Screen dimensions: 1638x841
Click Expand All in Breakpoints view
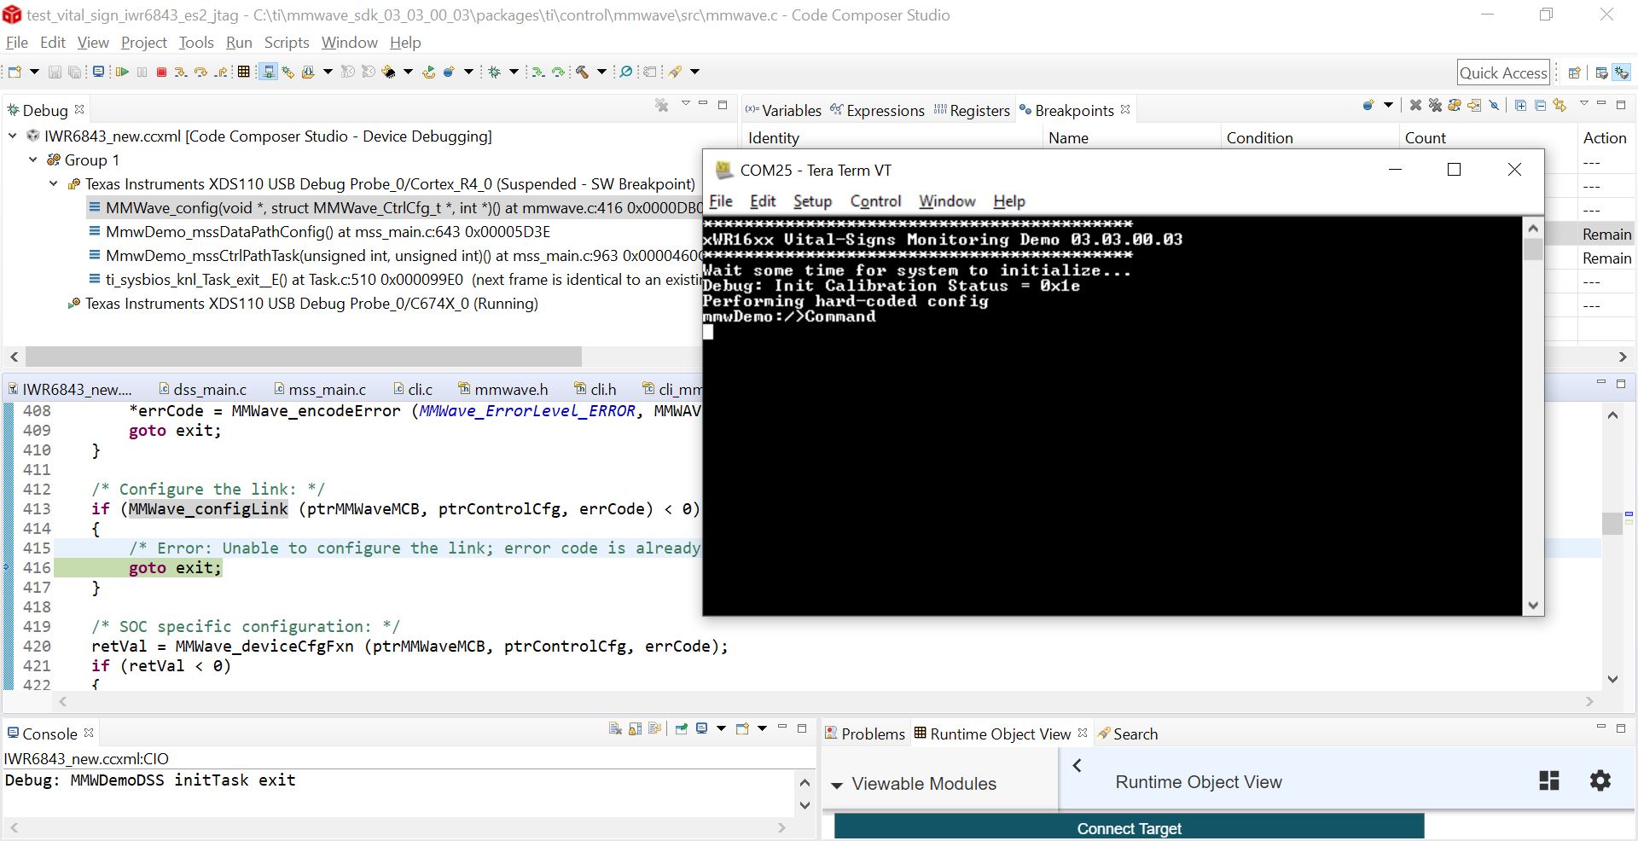[x=1520, y=105]
